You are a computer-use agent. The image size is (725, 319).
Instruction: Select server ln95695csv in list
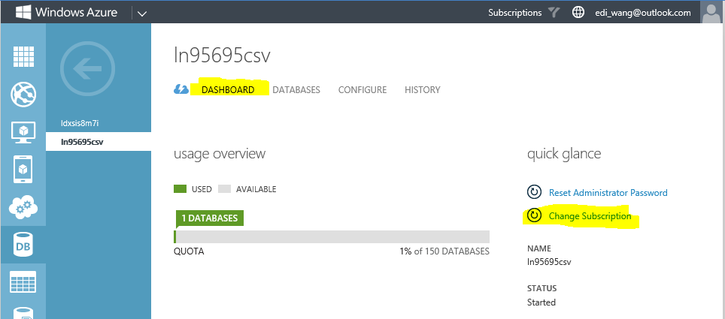pyautogui.click(x=99, y=142)
